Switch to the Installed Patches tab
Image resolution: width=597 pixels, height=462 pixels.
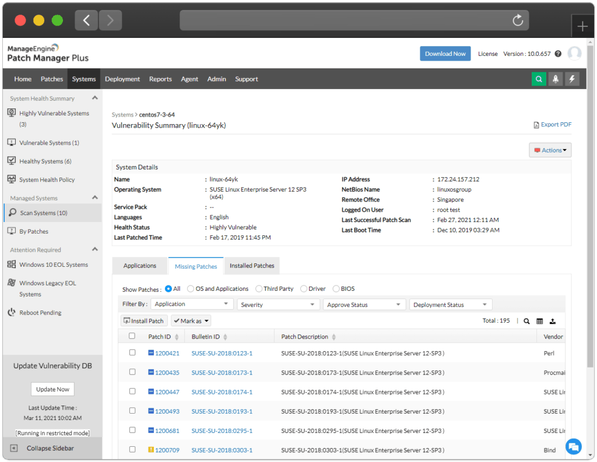pos(252,266)
